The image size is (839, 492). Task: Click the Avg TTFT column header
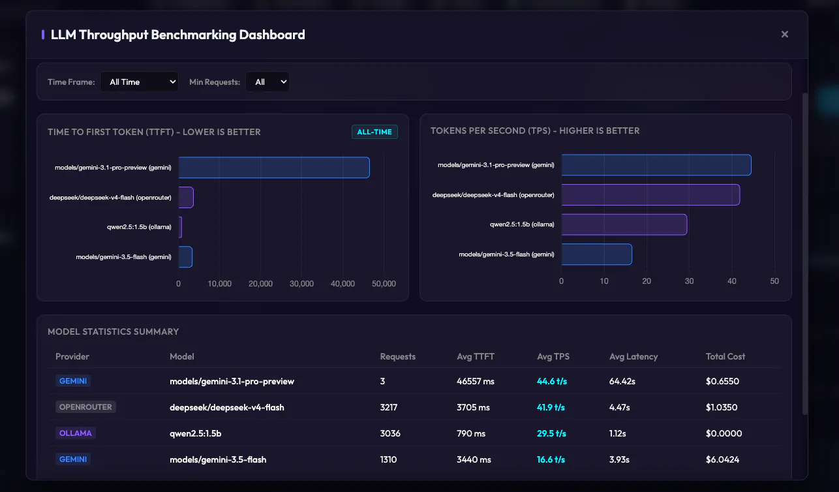coord(476,356)
